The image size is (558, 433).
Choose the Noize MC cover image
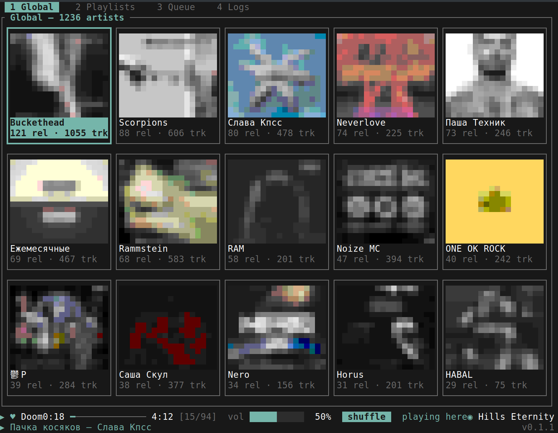pyautogui.click(x=386, y=202)
